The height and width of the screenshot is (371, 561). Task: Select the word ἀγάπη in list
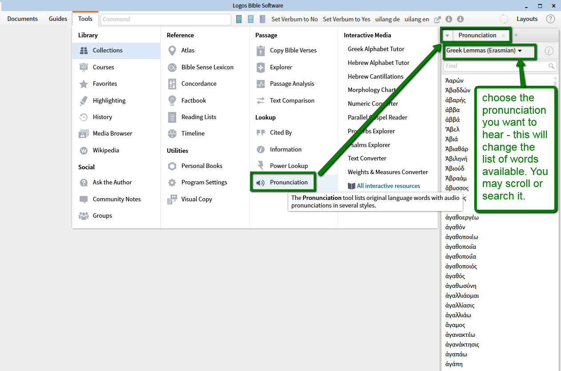coord(454,364)
